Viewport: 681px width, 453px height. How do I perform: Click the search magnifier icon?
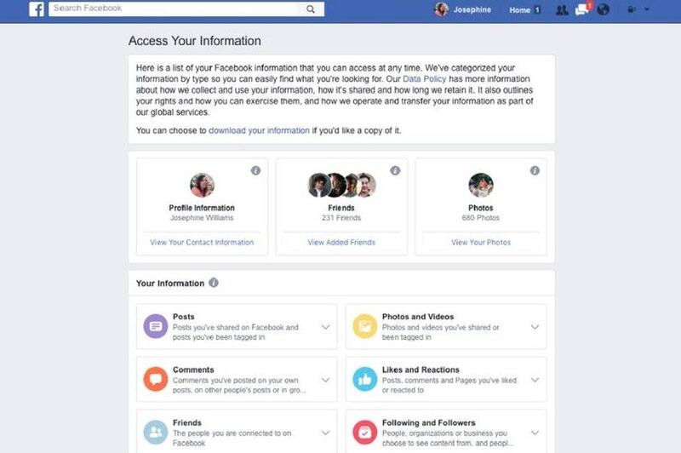[311, 9]
